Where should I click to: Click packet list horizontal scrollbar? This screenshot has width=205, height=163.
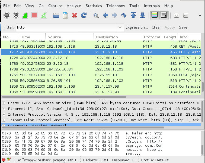click(x=64, y=97)
